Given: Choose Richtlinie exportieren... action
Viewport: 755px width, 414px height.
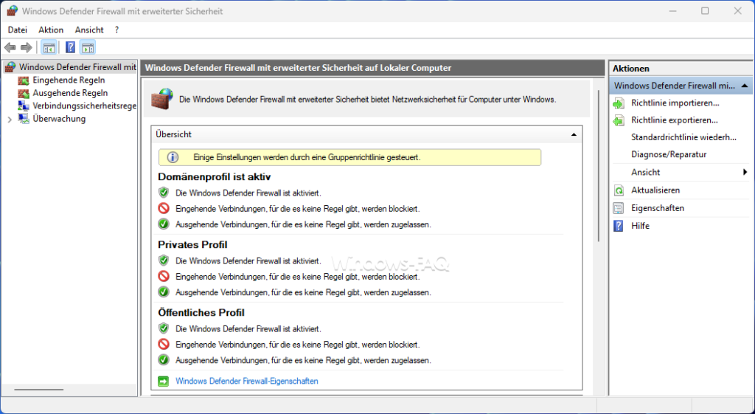Looking at the screenshot, I should (x=675, y=120).
